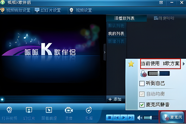Adjust the microphone volume slider in popup

coord(159,73)
